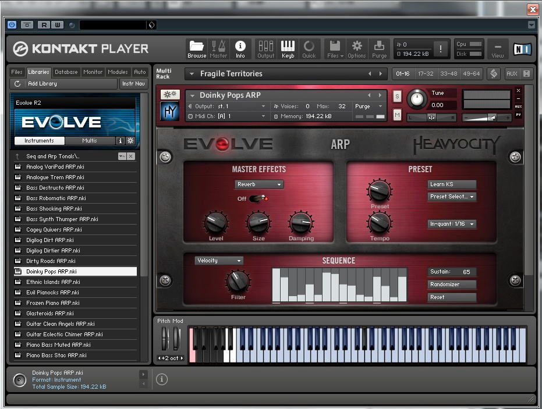Switch to the Modules tab
The height and width of the screenshot is (409, 542).
118,72
